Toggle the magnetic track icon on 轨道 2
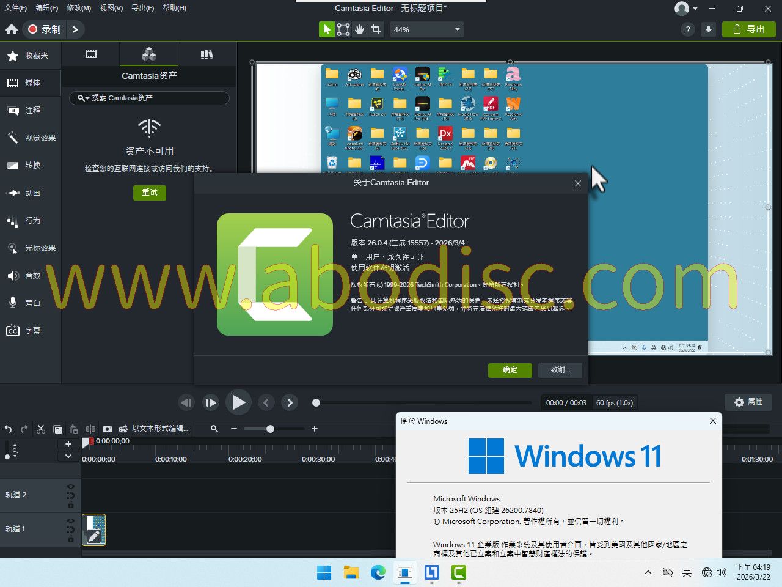 (x=70, y=496)
